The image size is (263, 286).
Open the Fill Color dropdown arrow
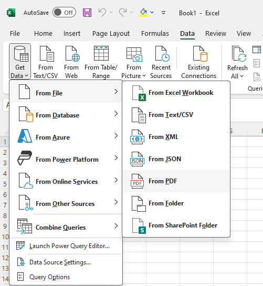click(x=152, y=13)
